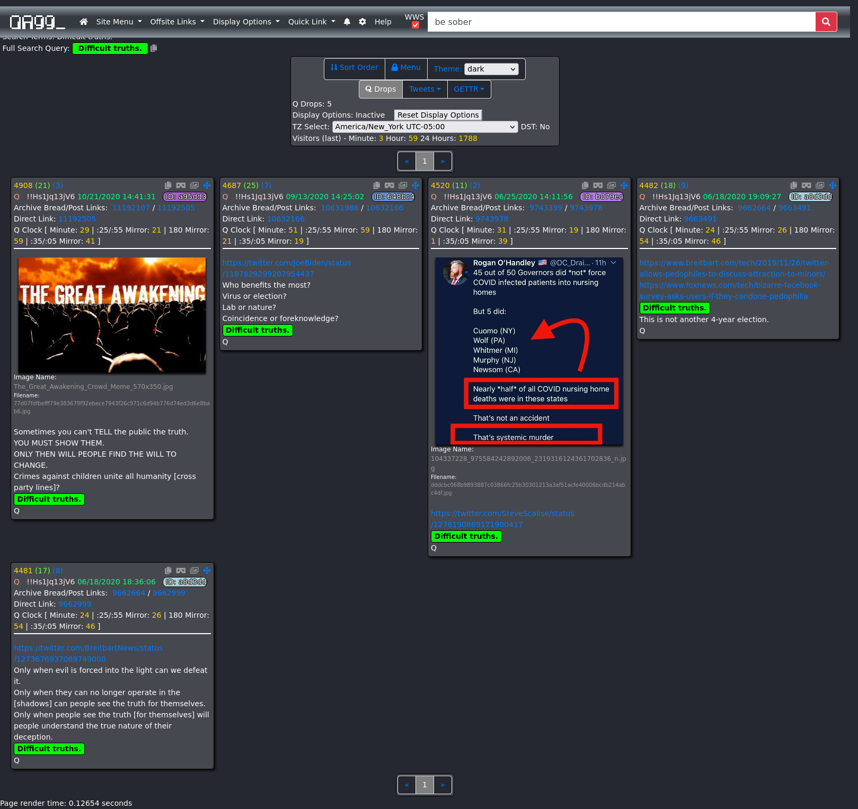This screenshot has height=809, width=858.
Task: Open the TZ Select America/New_York dropdown
Action: coord(425,127)
